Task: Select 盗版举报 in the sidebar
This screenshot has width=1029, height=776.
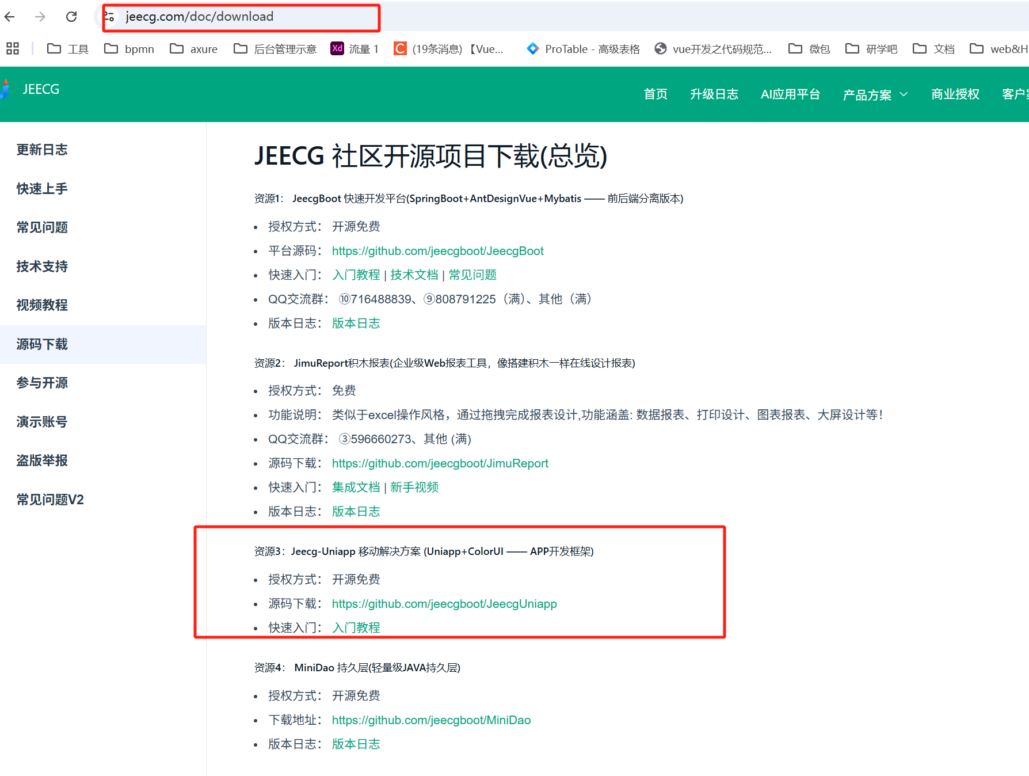Action: tap(42, 461)
